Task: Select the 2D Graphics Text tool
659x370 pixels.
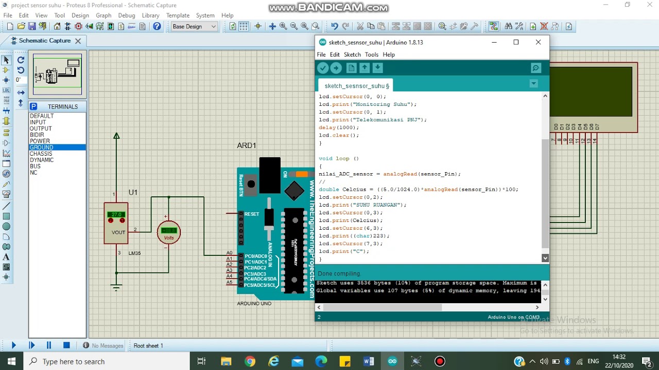Action: (x=6, y=257)
